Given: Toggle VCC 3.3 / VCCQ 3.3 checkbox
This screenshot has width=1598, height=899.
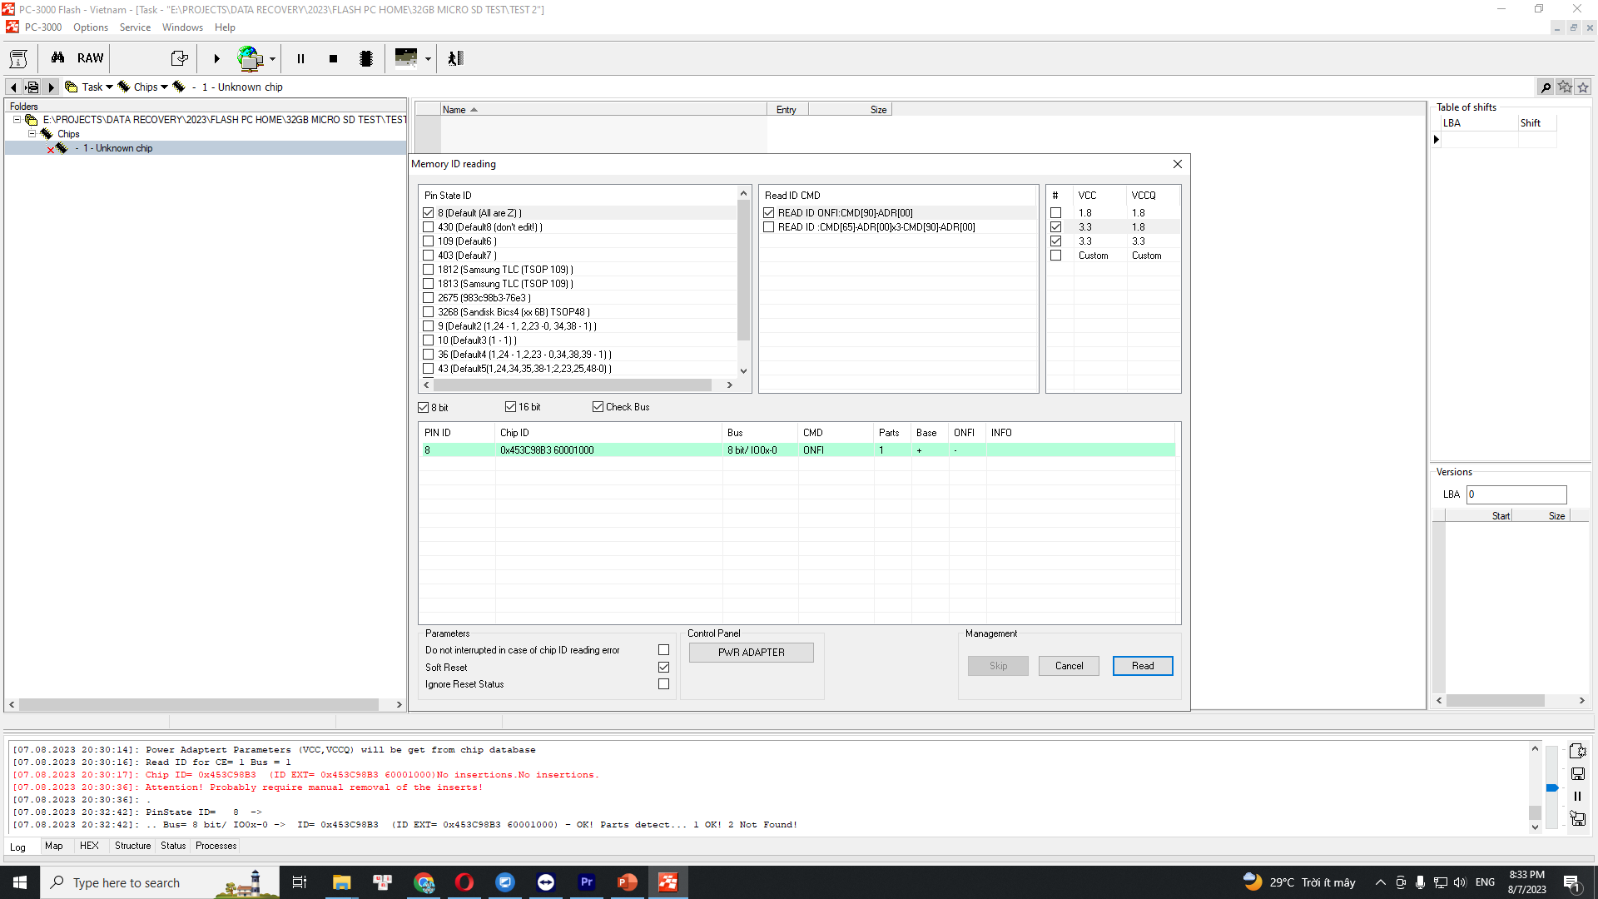Looking at the screenshot, I should pos(1055,241).
